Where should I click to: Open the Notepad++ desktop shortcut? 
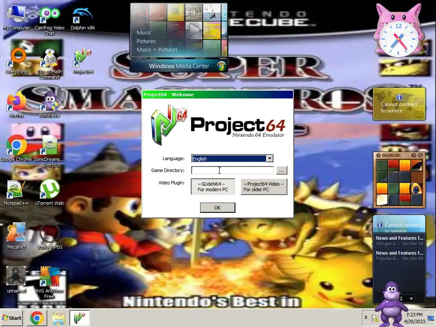click(x=16, y=193)
